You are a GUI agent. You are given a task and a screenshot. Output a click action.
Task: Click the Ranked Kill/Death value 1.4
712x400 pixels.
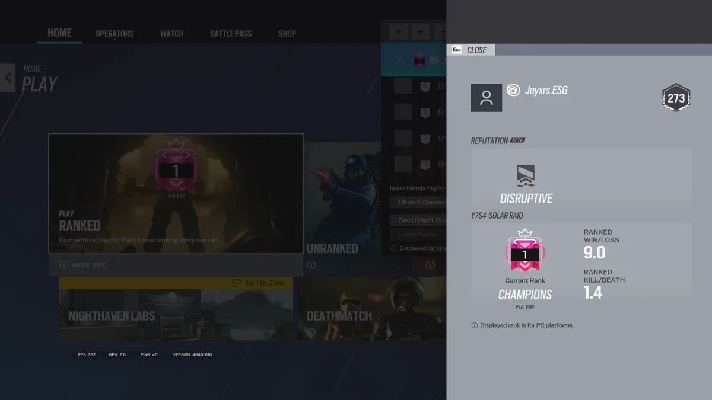point(593,292)
